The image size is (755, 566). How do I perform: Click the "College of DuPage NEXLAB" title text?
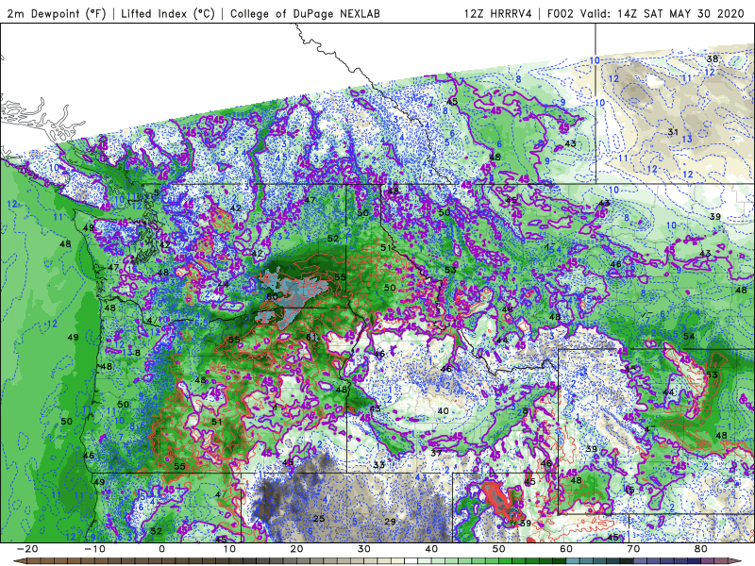click(x=305, y=13)
